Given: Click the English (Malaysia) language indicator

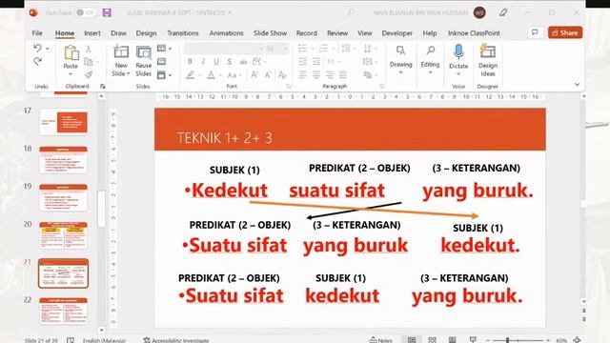Looking at the screenshot, I should 104,340.
